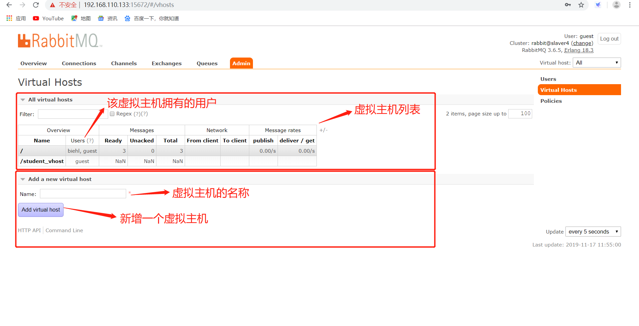The width and height of the screenshot is (639, 326).
Task: Switch to the Queues tab
Action: pos(207,63)
